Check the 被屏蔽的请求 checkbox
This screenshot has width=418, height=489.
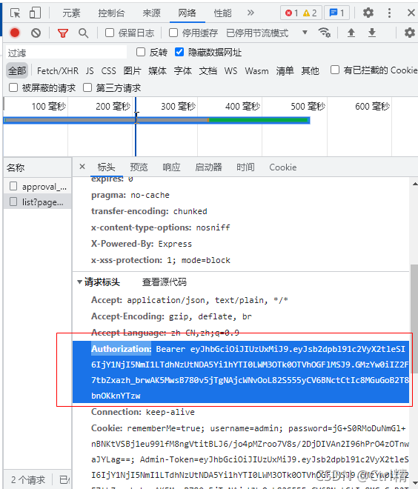(x=13, y=87)
